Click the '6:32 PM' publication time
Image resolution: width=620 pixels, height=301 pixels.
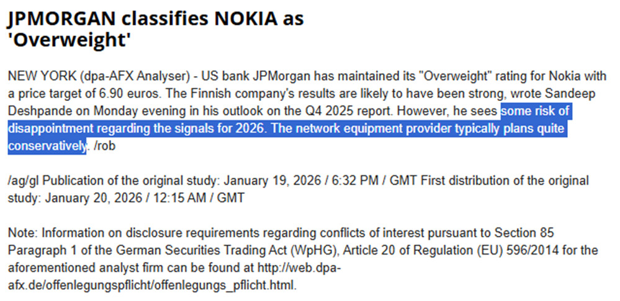coord(344,181)
